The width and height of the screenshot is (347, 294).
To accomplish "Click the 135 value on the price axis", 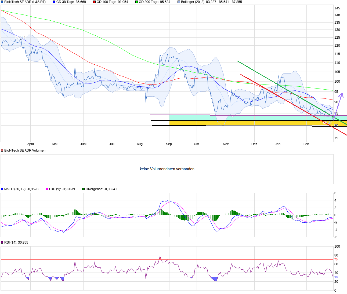I will tap(337, 23).
